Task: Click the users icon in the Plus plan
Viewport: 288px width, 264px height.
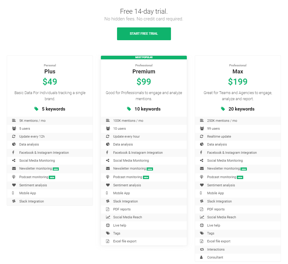Action: [14, 128]
